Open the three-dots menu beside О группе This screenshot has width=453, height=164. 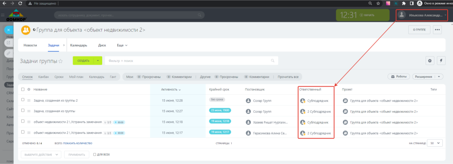(437, 30)
